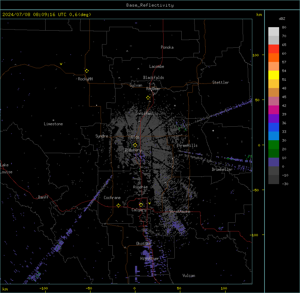This screenshot has height=293, width=300.
Task: Select the asterisk marker above Limestone
Action: (x=53, y=120)
